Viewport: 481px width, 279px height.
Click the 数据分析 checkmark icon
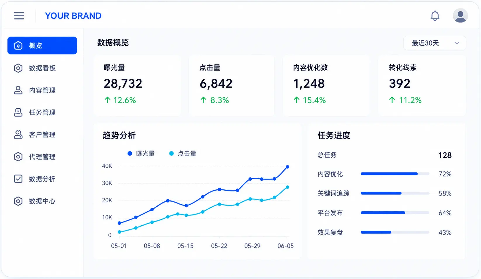pyautogui.click(x=18, y=179)
